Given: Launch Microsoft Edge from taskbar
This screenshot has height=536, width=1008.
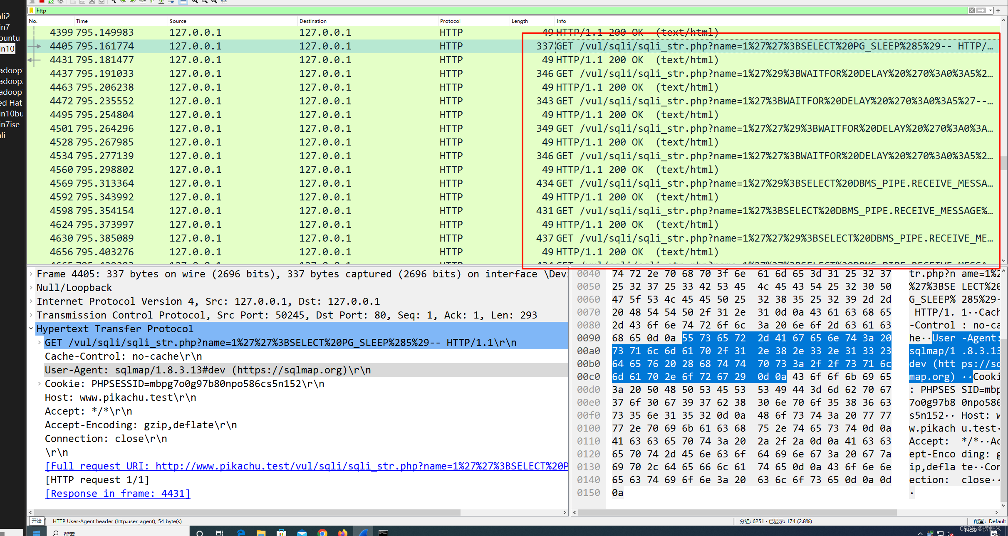Looking at the screenshot, I should click(241, 532).
